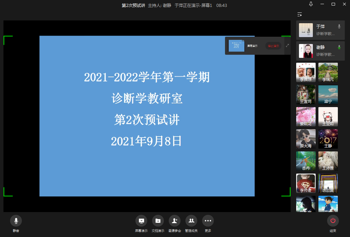Open document sharing with 文档演示 icon

click(x=158, y=221)
